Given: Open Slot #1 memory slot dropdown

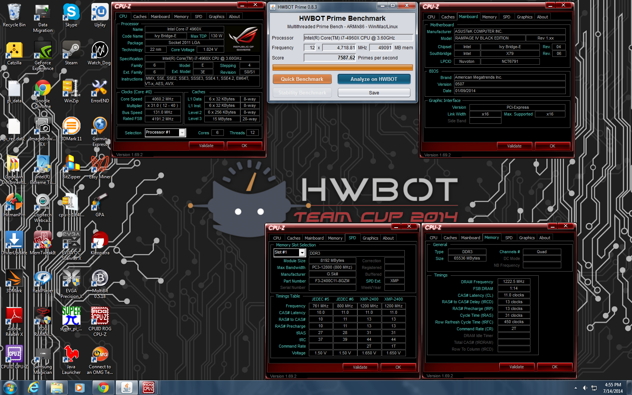Looking at the screenshot, I should (x=302, y=252).
